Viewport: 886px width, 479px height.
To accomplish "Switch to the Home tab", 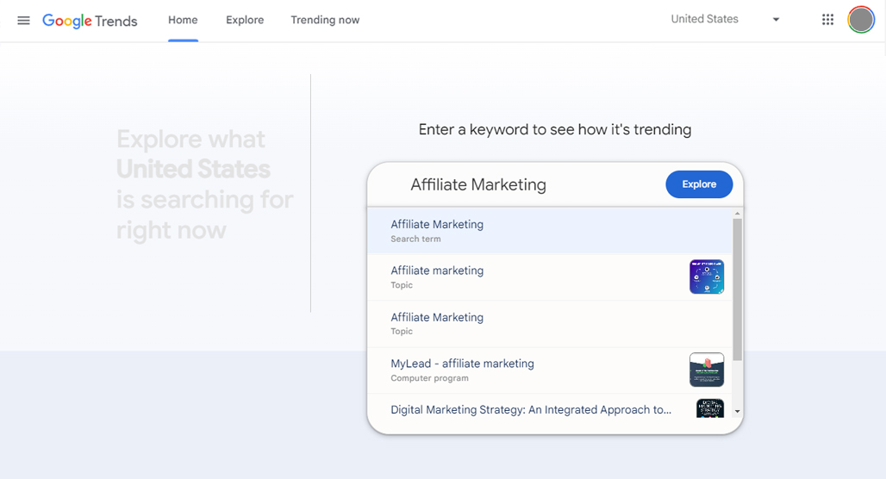I will point(183,21).
